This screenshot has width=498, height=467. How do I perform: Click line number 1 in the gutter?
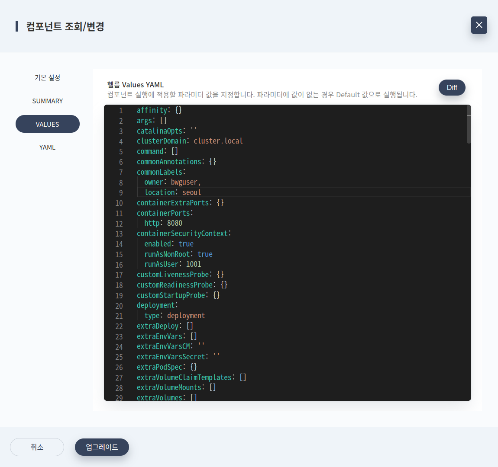[121, 111]
